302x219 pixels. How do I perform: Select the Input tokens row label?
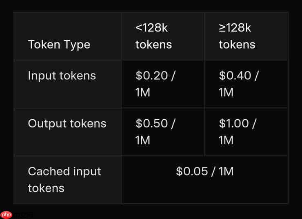(62, 76)
